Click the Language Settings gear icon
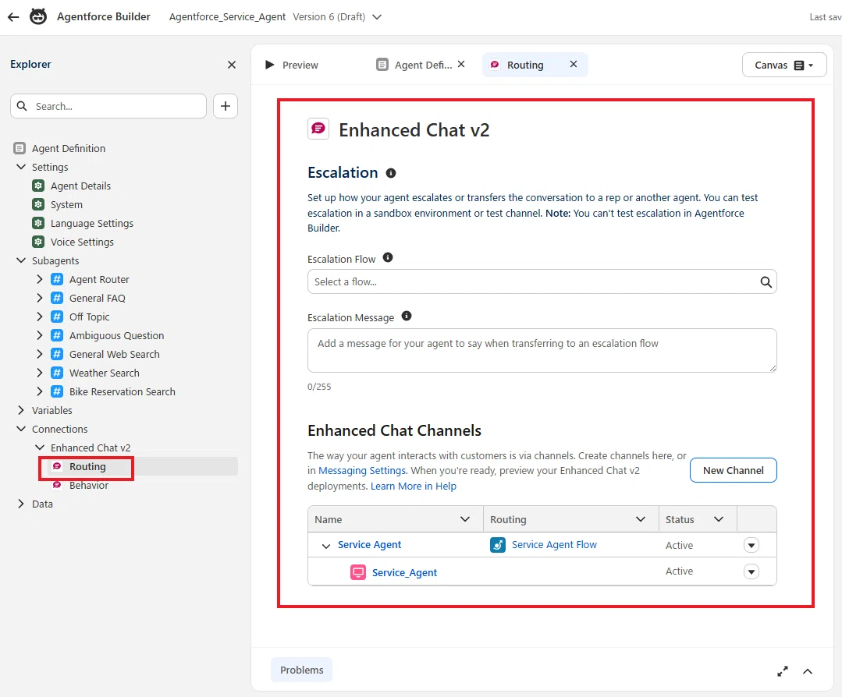842x697 pixels. 38,223
